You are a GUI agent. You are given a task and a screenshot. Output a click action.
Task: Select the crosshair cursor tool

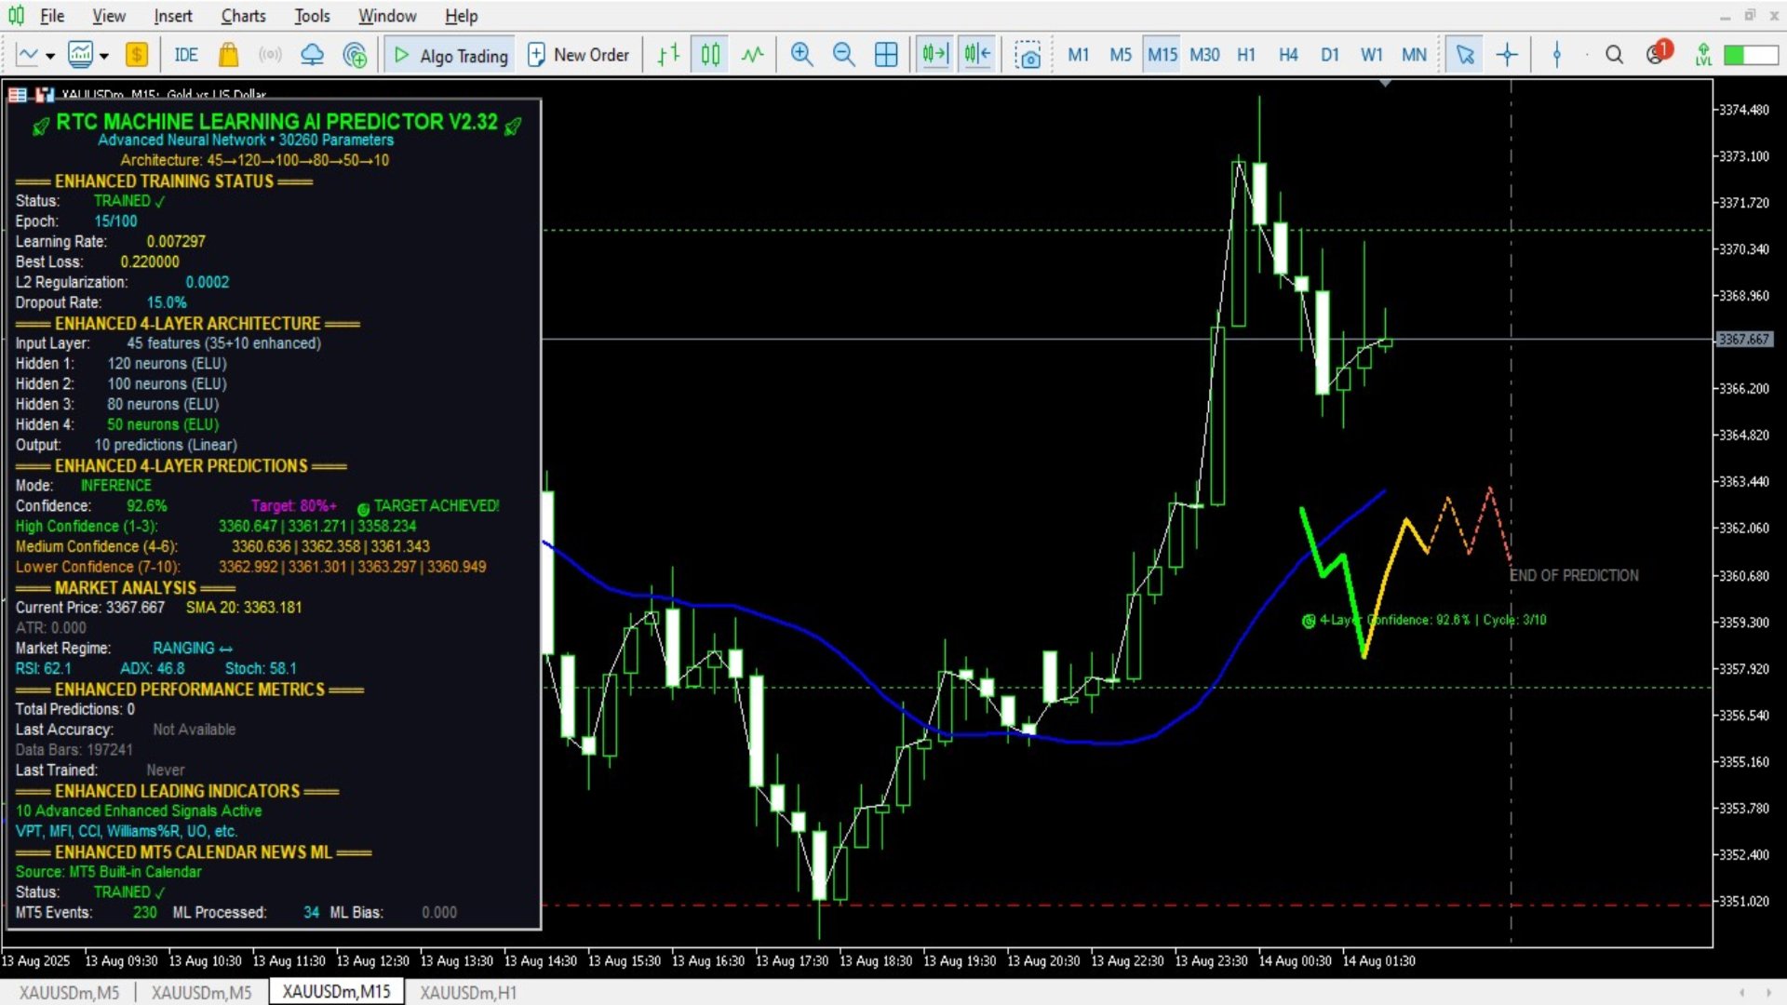pos(1507,55)
